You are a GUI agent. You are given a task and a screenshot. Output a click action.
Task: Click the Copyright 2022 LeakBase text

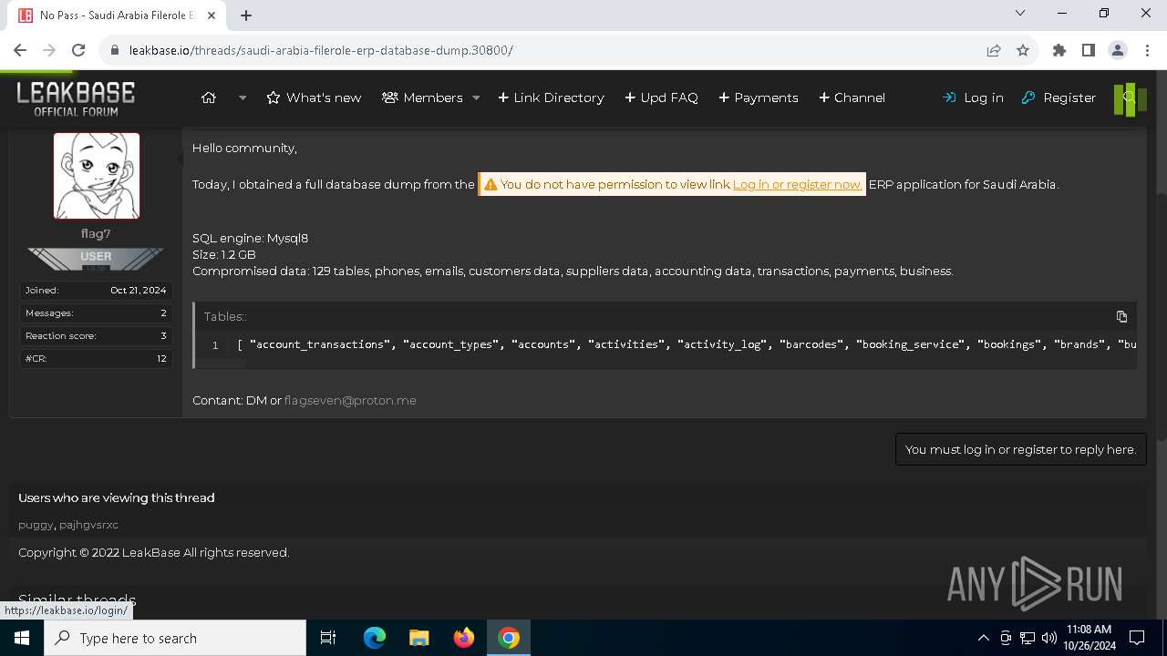(154, 552)
